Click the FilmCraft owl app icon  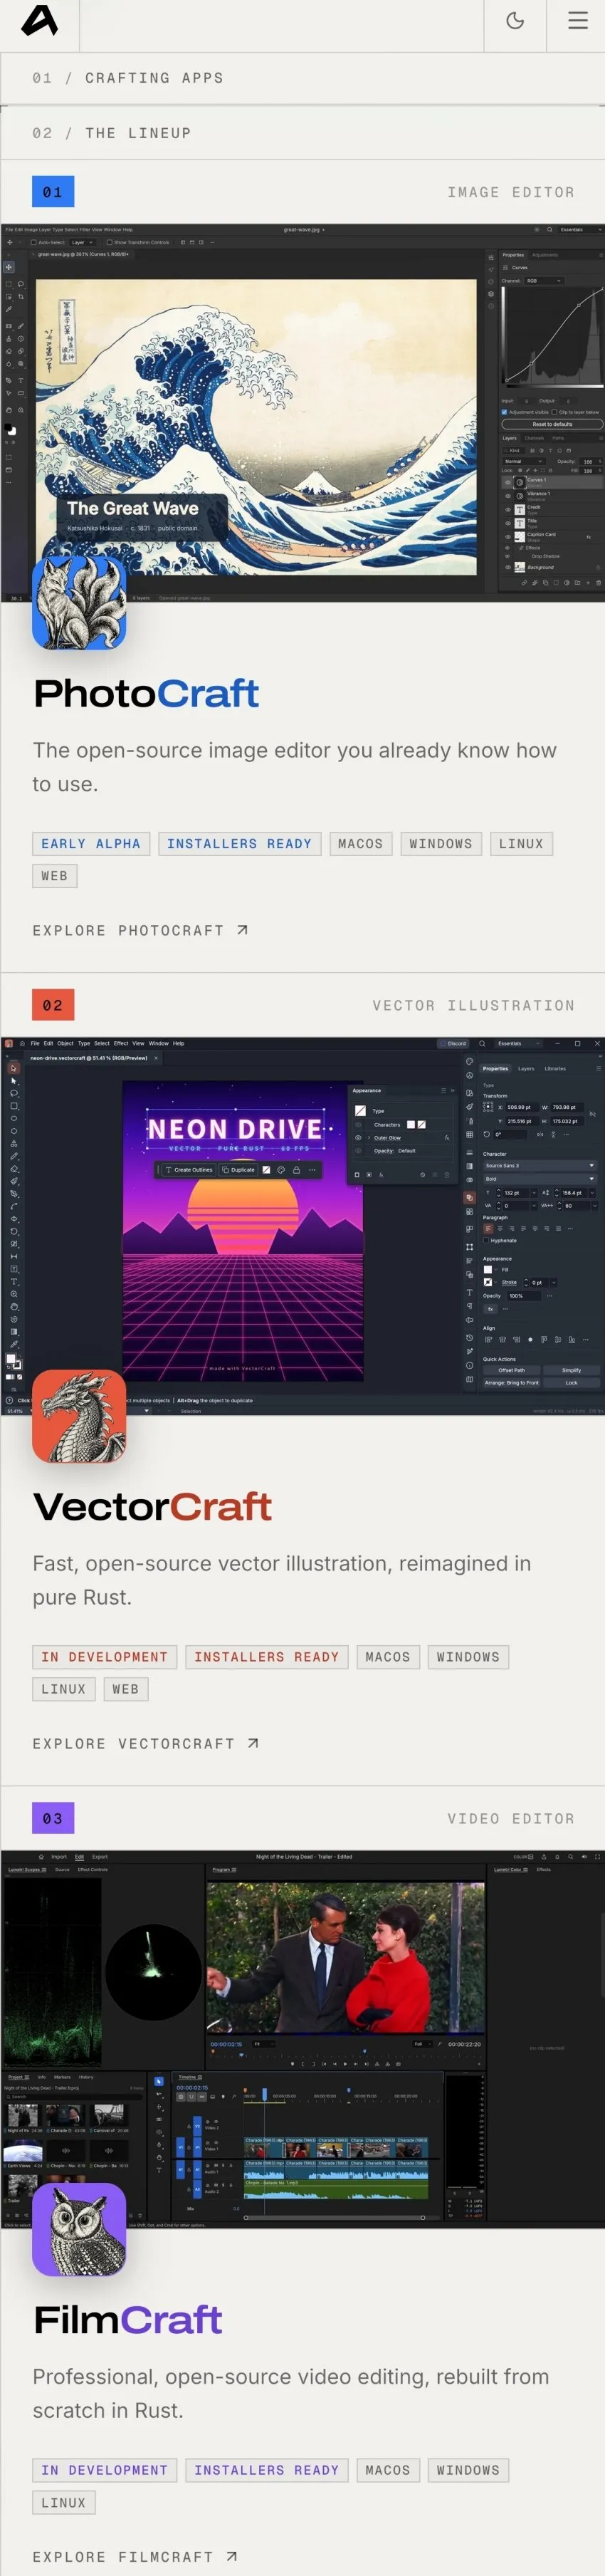pos(79,2229)
